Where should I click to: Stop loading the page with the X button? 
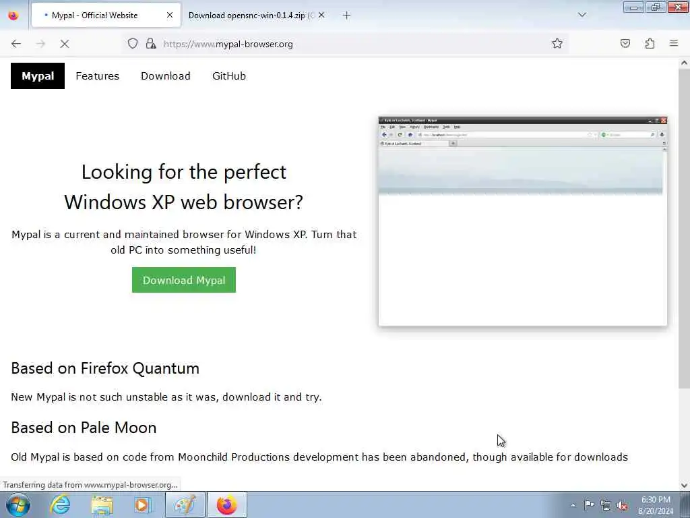tap(65, 44)
